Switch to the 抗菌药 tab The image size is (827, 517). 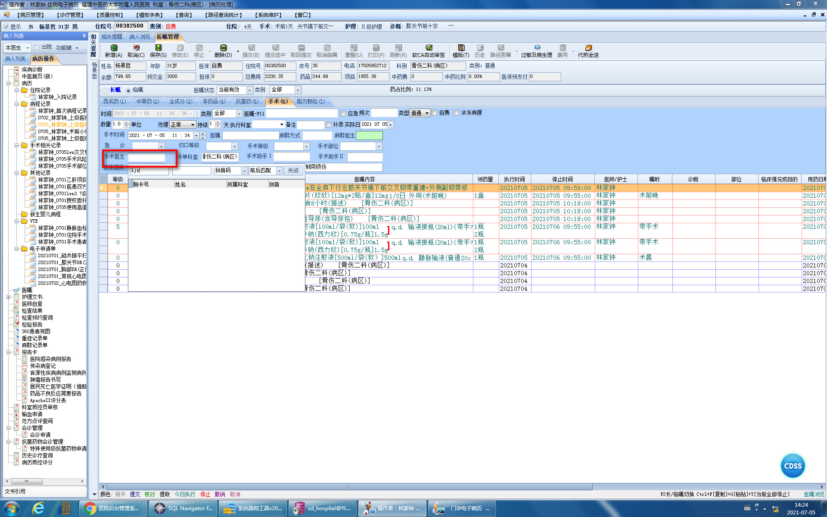(247, 102)
